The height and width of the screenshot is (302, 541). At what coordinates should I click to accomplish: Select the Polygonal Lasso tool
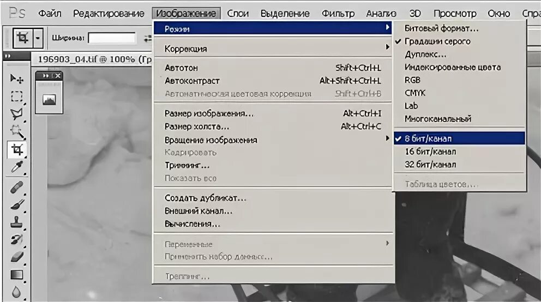(16, 114)
